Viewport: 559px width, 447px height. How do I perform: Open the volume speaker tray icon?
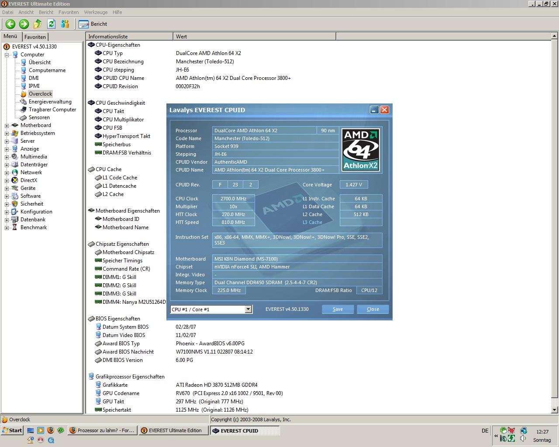click(x=523, y=438)
